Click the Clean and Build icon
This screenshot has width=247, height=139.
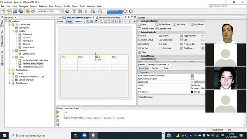(x=80, y=11)
